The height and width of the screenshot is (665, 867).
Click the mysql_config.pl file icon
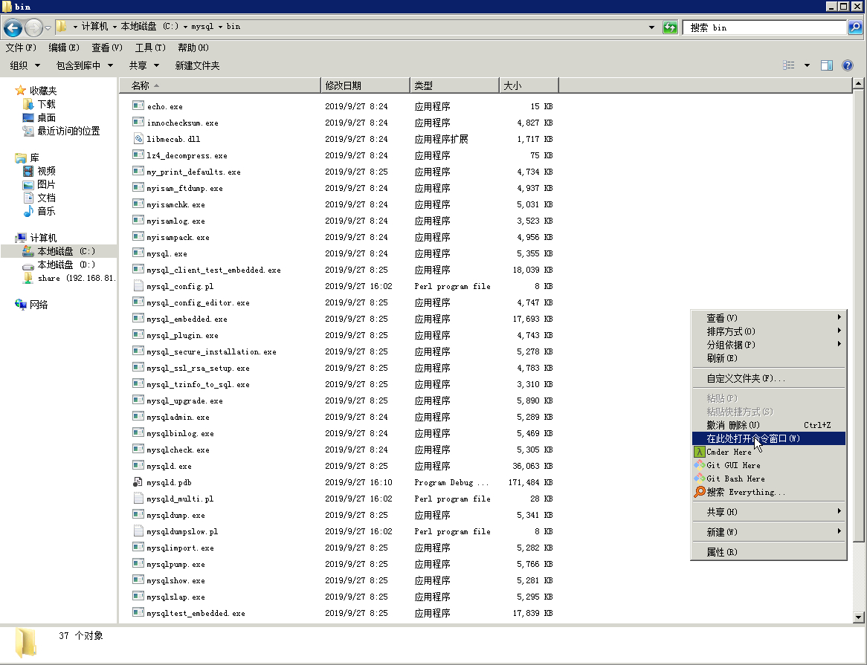click(x=138, y=286)
